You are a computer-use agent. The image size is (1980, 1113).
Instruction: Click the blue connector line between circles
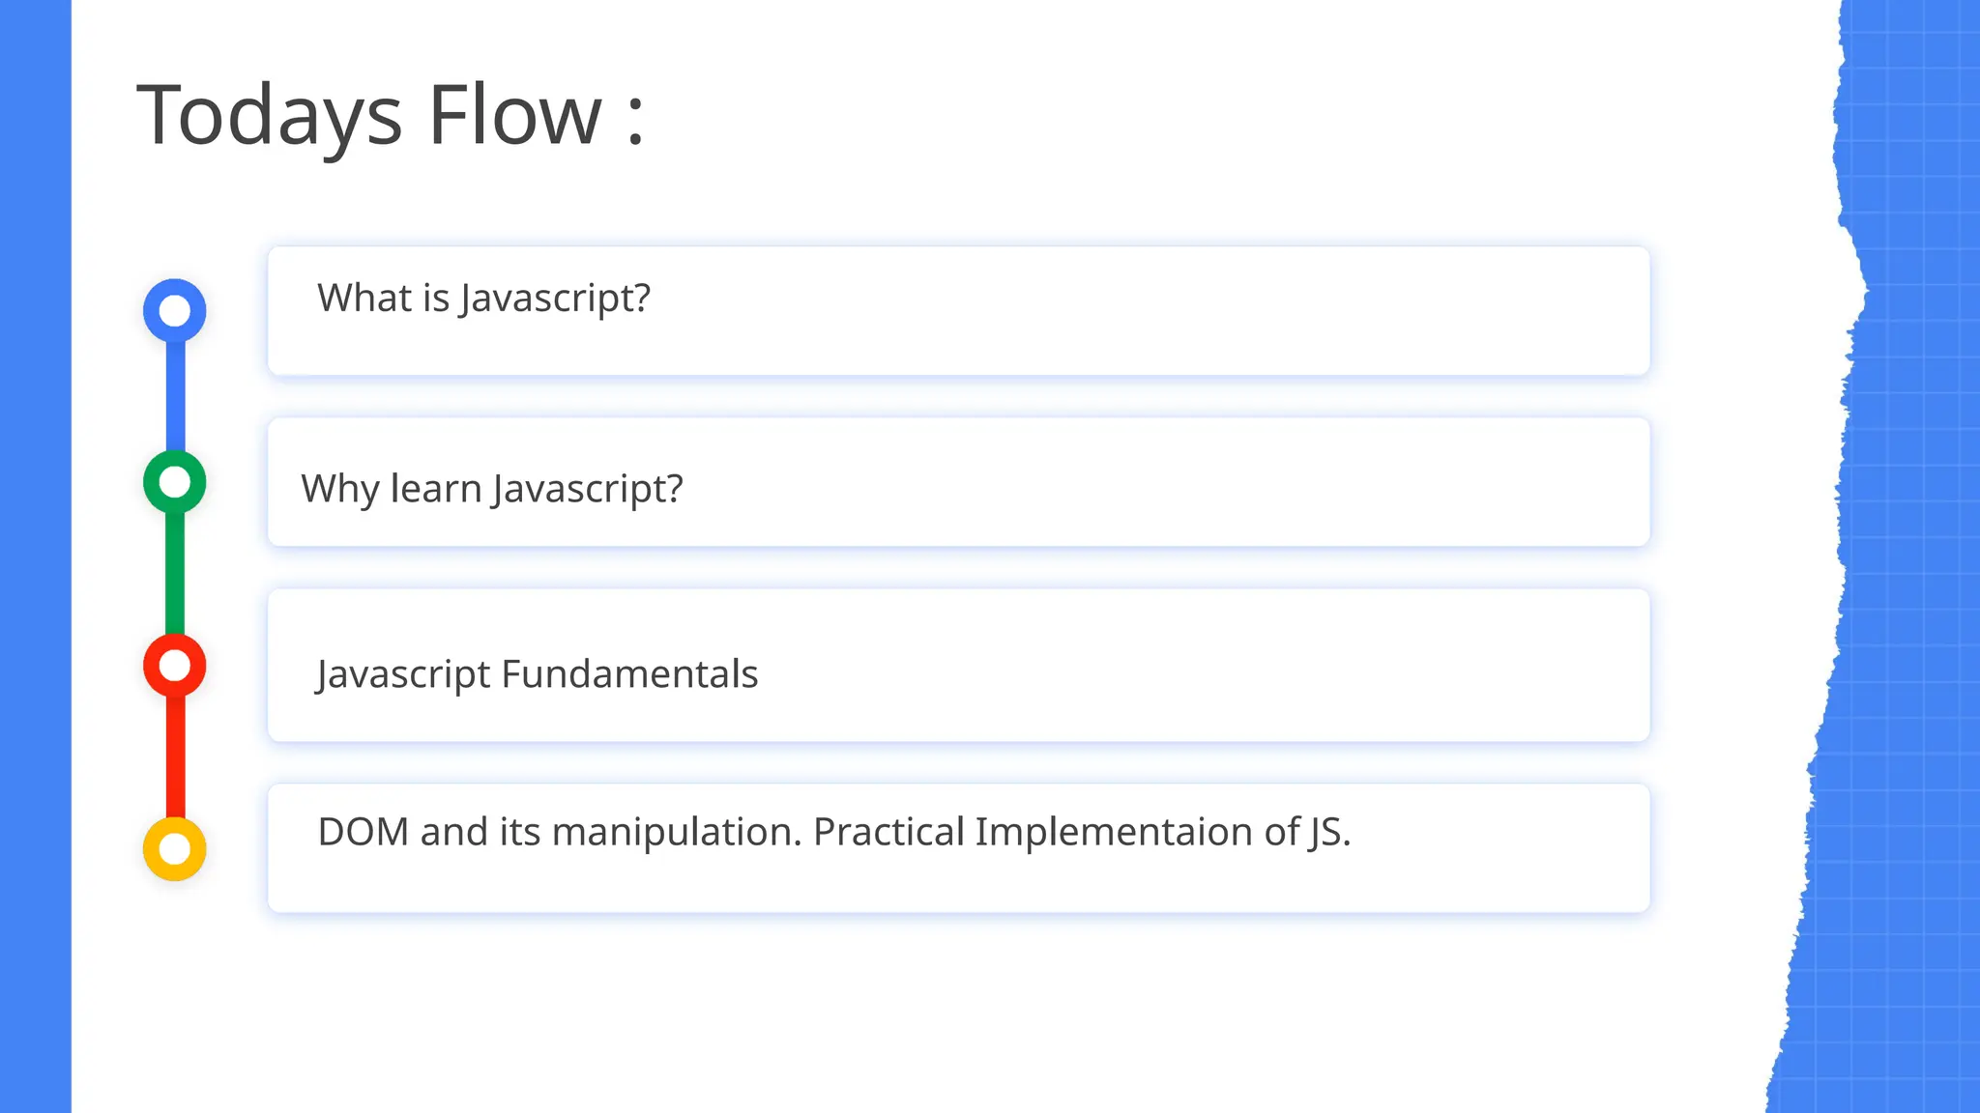coord(175,396)
